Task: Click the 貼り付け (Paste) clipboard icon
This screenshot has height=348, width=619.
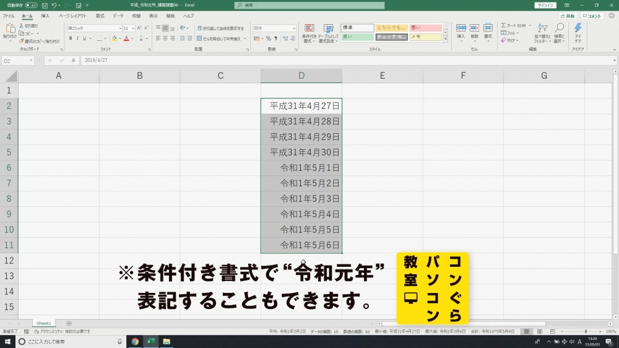Action: [9, 31]
